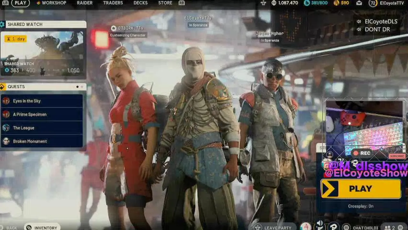408x230 pixels.
Task: Click the Customizing Character status label
Action: (128, 35)
